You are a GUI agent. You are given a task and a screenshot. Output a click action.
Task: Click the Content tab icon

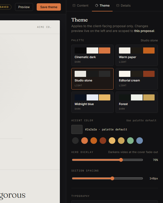74,6
